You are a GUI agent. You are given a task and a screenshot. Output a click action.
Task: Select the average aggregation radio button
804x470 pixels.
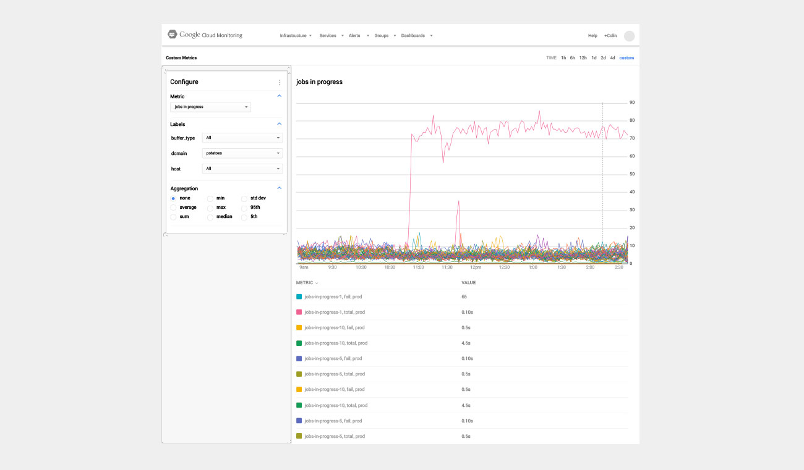(173, 208)
